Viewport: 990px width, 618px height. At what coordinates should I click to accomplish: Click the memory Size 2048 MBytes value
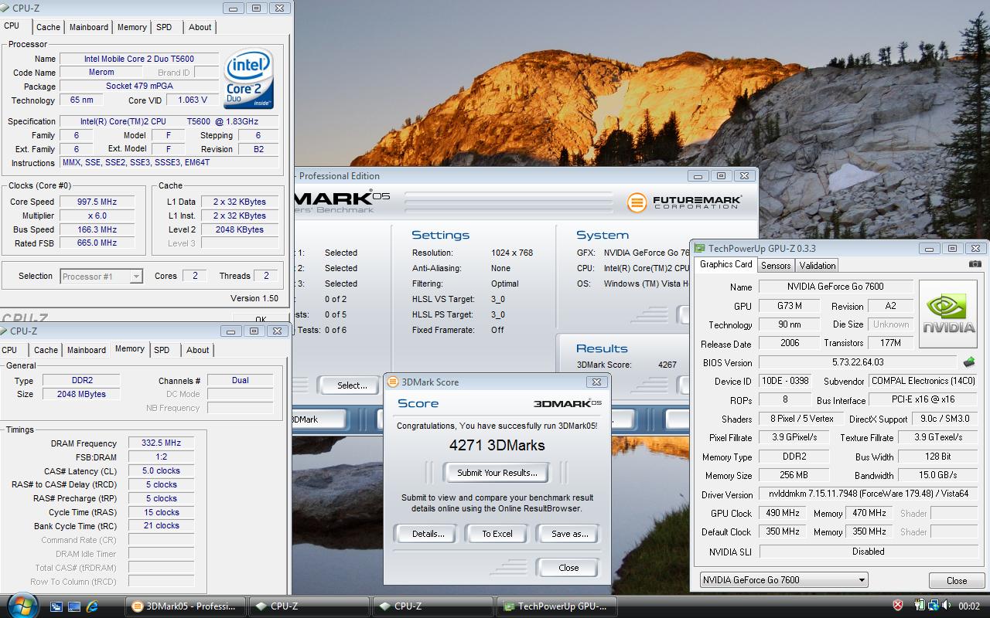(81, 394)
